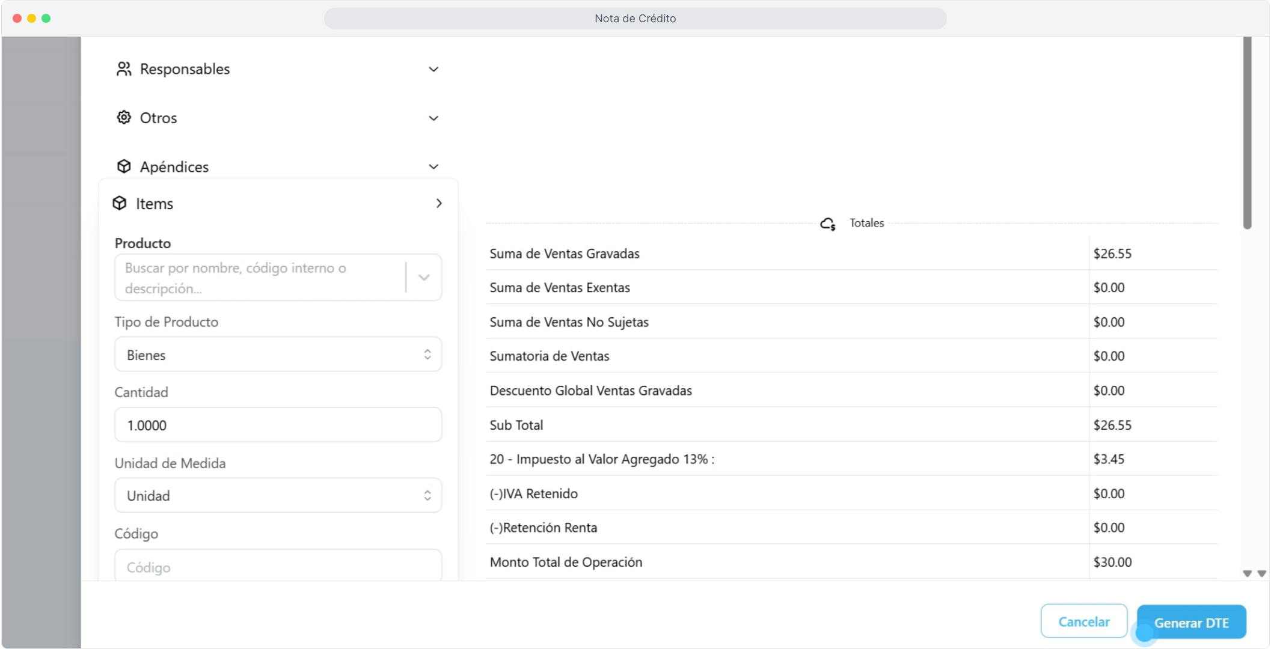Expand the Otros section chevron
The height and width of the screenshot is (649, 1271).
point(433,118)
